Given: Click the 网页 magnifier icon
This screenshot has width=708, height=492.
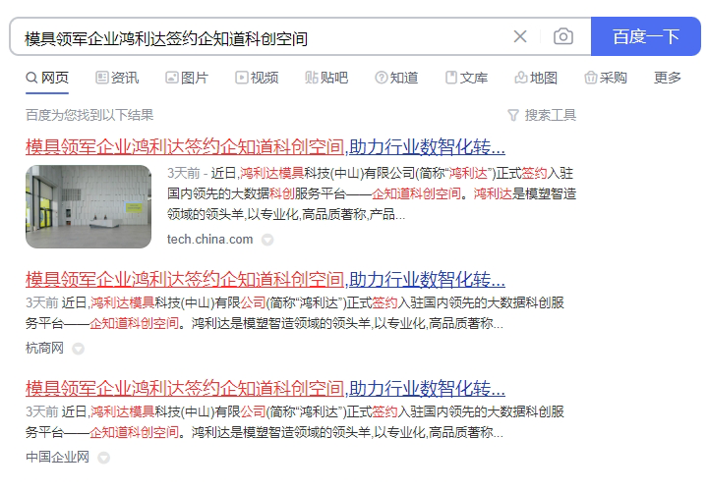Looking at the screenshot, I should point(31,78).
